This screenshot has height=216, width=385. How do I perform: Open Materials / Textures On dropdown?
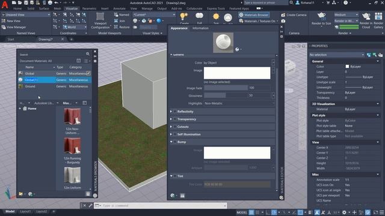coord(259,21)
